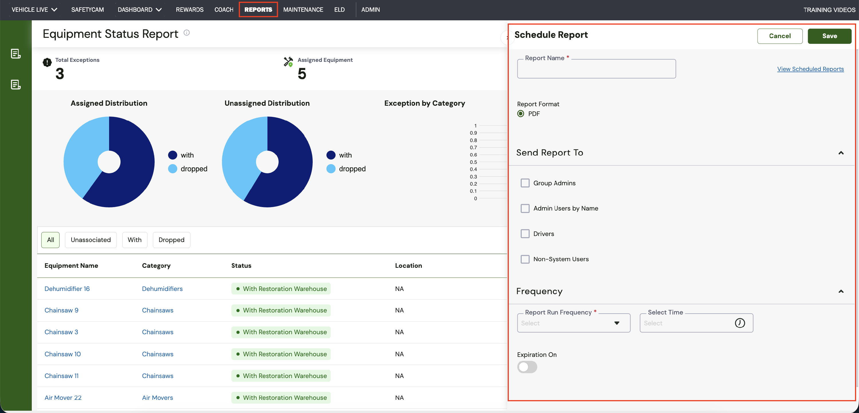Click the panel collapse arrow beside Schedule Report
859x413 pixels.
point(507,37)
